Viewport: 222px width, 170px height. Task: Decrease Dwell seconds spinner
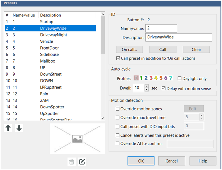coord(147,90)
